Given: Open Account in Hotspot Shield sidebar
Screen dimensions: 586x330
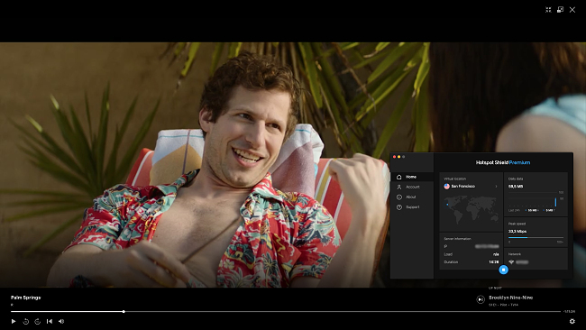Looking at the screenshot, I should pyautogui.click(x=412, y=187).
